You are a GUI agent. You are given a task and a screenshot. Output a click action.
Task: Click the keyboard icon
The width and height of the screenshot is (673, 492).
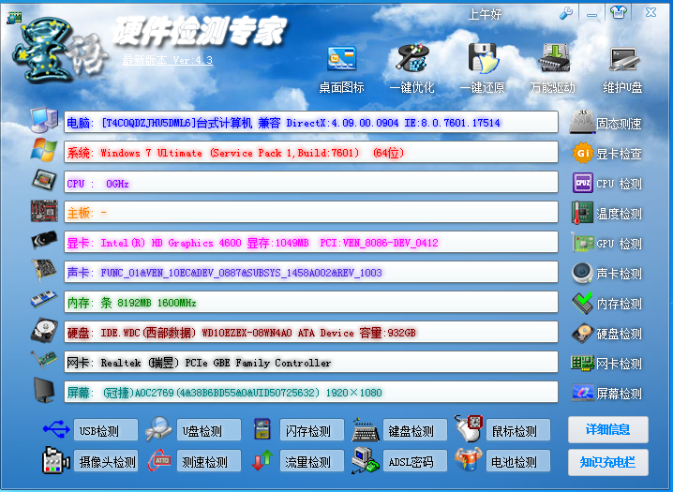366,430
